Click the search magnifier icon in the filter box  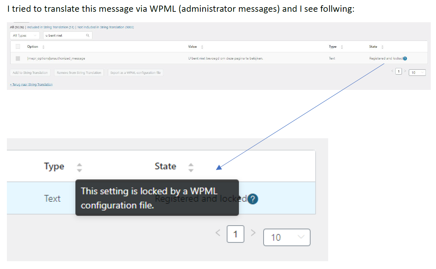[88, 35]
